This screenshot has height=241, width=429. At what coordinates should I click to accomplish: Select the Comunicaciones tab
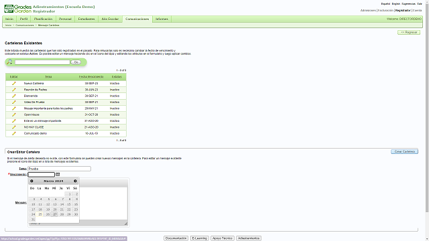coord(137,19)
